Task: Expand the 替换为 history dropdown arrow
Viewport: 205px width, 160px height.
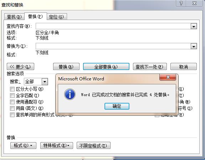Action: (x=194, y=46)
